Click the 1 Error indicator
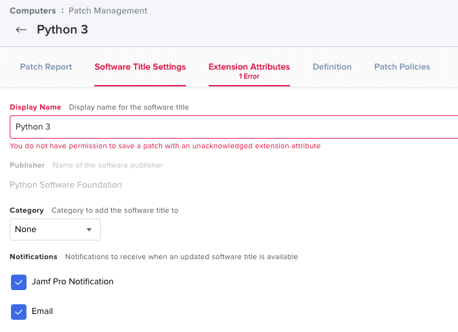The width and height of the screenshot is (458, 332). click(x=249, y=76)
